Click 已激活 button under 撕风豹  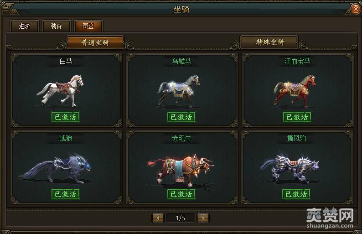tap(296, 194)
